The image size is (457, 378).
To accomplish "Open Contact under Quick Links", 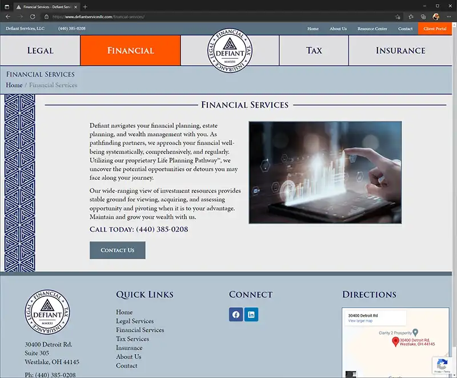I will point(126,365).
